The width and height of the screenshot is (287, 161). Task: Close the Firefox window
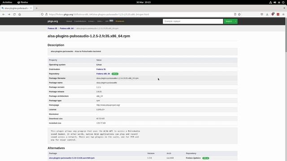pos(284,8)
